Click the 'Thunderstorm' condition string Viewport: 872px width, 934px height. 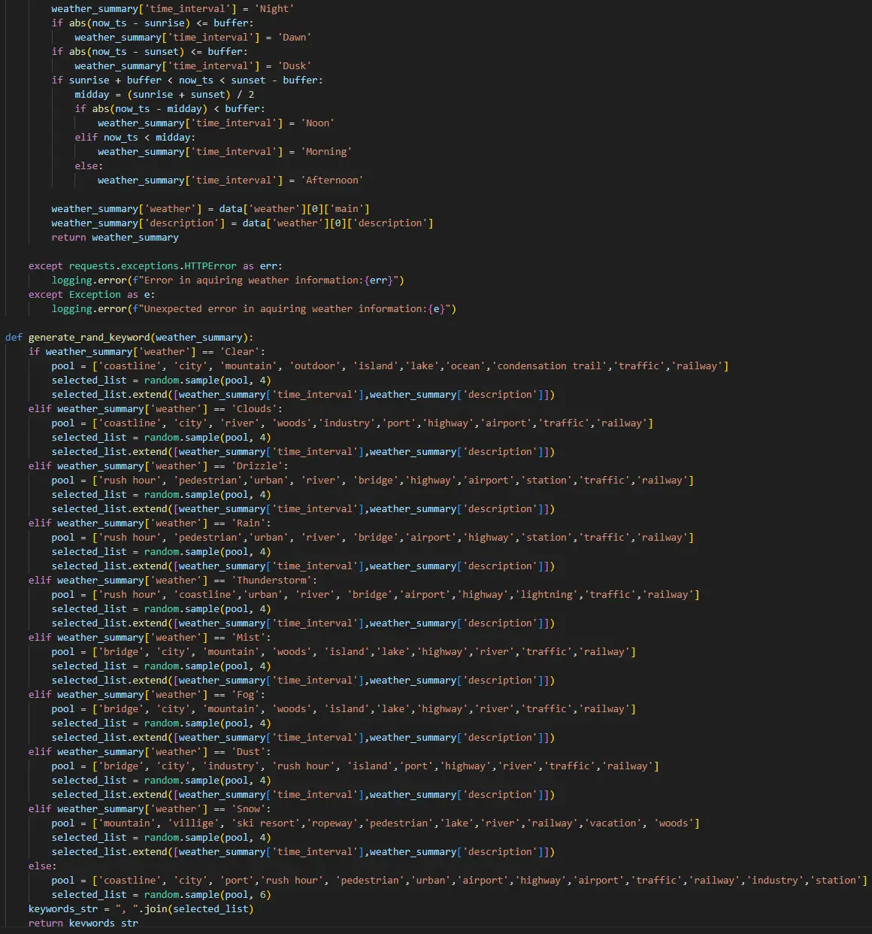(271, 581)
